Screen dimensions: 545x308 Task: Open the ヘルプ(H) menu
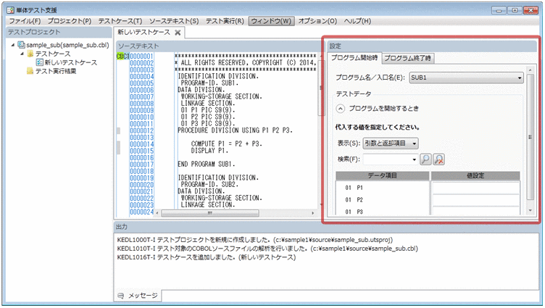[358, 21]
